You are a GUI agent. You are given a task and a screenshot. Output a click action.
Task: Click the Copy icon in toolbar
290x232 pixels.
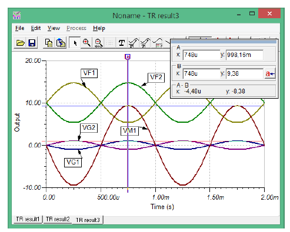(x=49, y=42)
